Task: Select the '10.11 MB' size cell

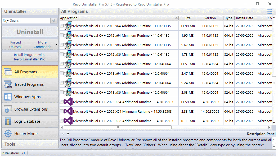Action: click(x=187, y=121)
